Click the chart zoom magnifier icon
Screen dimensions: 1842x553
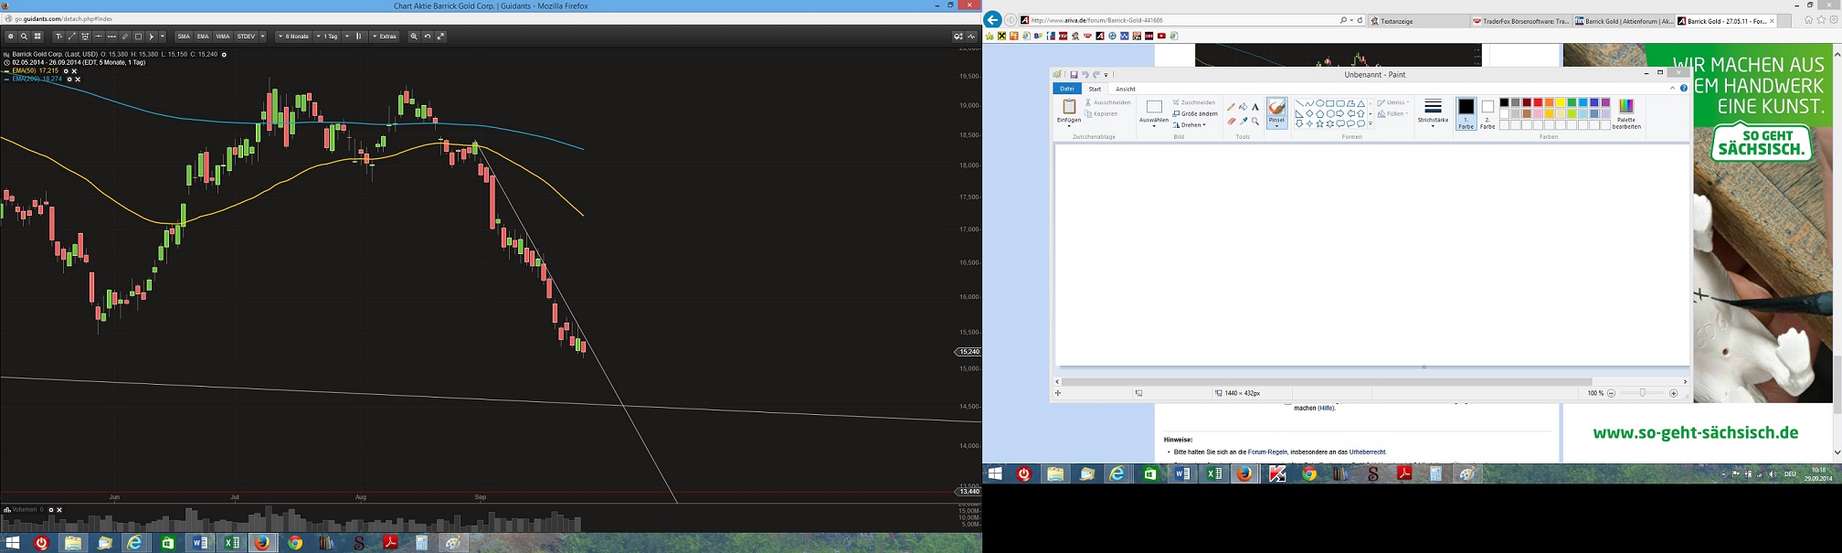(x=414, y=37)
